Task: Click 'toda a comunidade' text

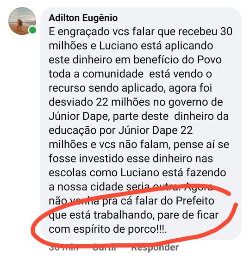Action: point(96,74)
